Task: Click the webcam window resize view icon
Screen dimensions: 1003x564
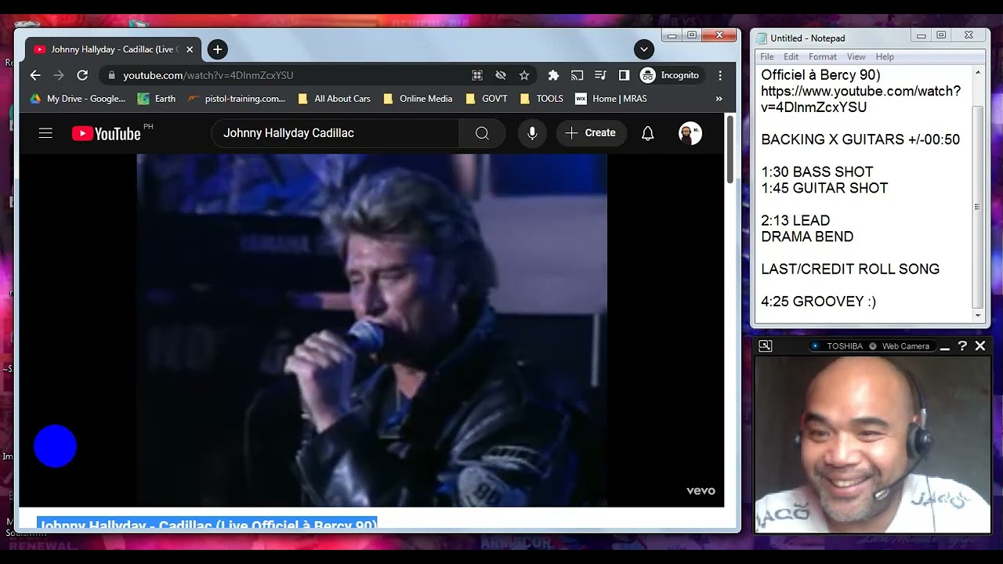Action: tap(766, 345)
